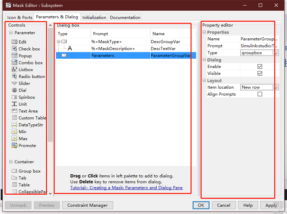The width and height of the screenshot is (287, 214).
Task: Click the Unmask button
Action: point(18,205)
